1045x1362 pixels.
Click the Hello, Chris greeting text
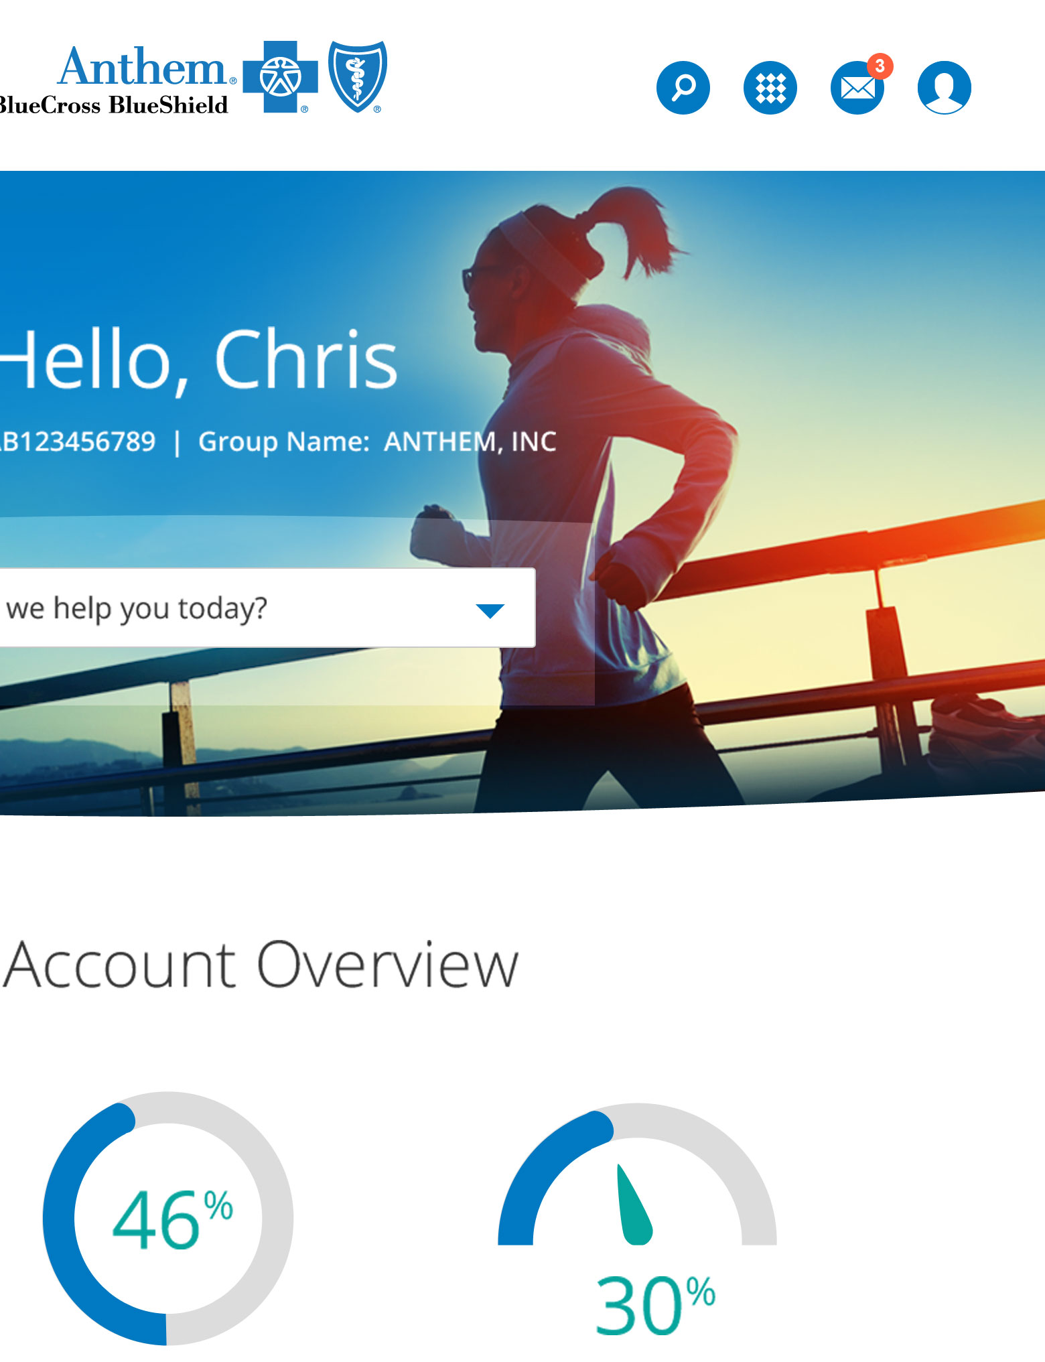coord(199,359)
